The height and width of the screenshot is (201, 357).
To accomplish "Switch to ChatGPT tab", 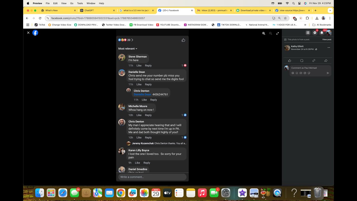I will (x=97, y=10).
